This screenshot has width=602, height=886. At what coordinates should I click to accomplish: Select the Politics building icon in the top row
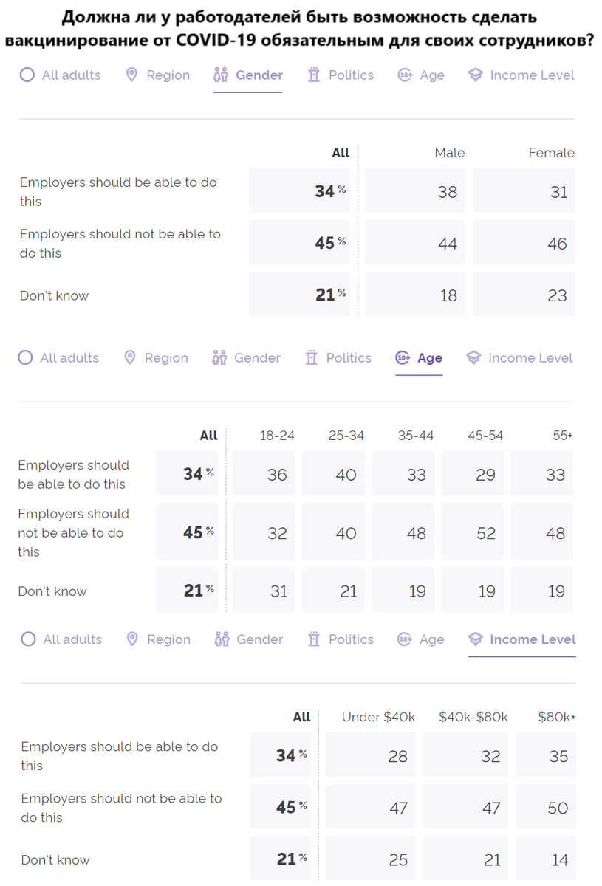315,75
